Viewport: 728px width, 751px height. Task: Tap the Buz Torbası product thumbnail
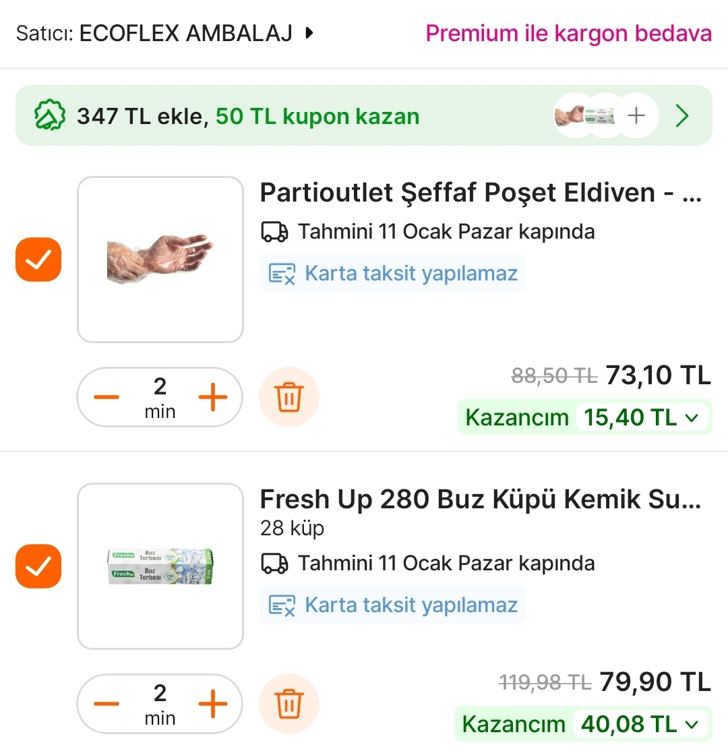pyautogui.click(x=160, y=566)
